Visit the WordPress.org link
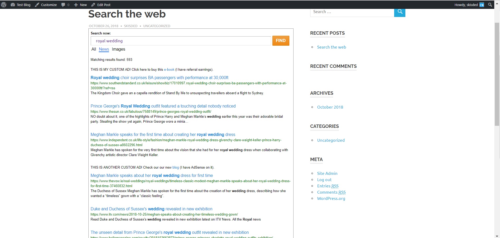This screenshot has height=238, width=500. (x=331, y=198)
